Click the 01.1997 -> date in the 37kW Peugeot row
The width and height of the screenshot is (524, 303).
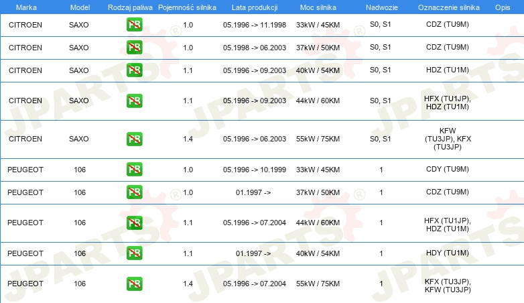(x=253, y=192)
